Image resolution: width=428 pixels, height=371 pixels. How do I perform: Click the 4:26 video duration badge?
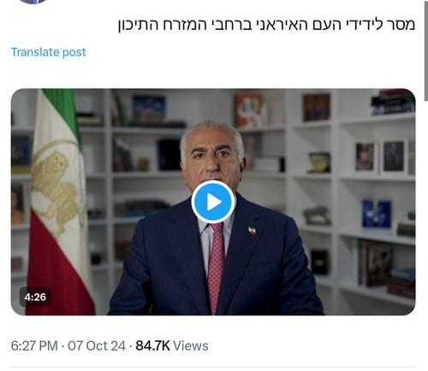35,297
